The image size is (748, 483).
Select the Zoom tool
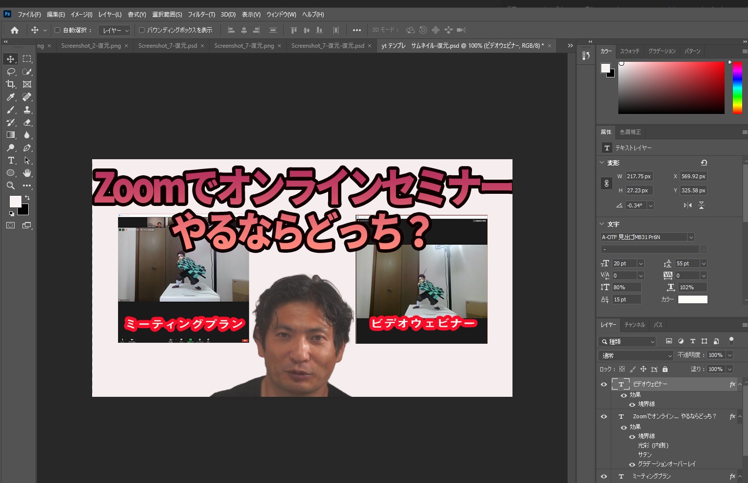(x=11, y=186)
